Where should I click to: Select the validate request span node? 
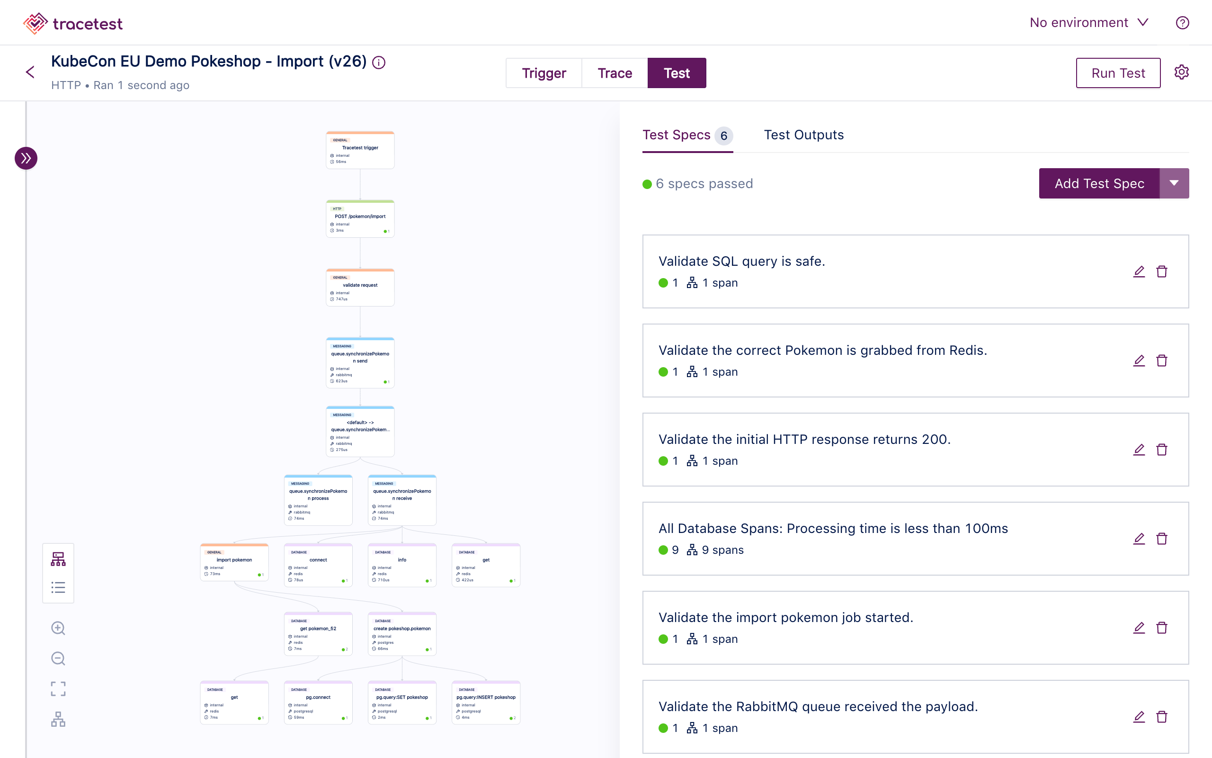(x=360, y=287)
